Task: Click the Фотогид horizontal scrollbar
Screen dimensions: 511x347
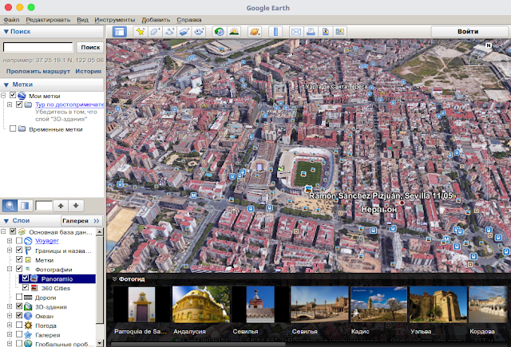Action: point(198,344)
